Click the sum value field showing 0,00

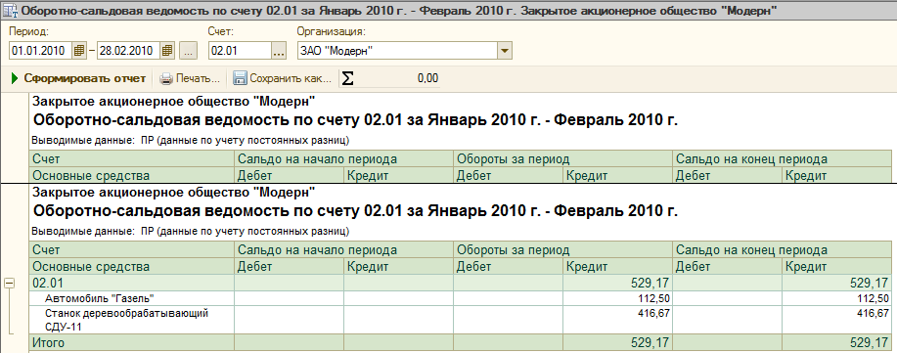pos(397,78)
